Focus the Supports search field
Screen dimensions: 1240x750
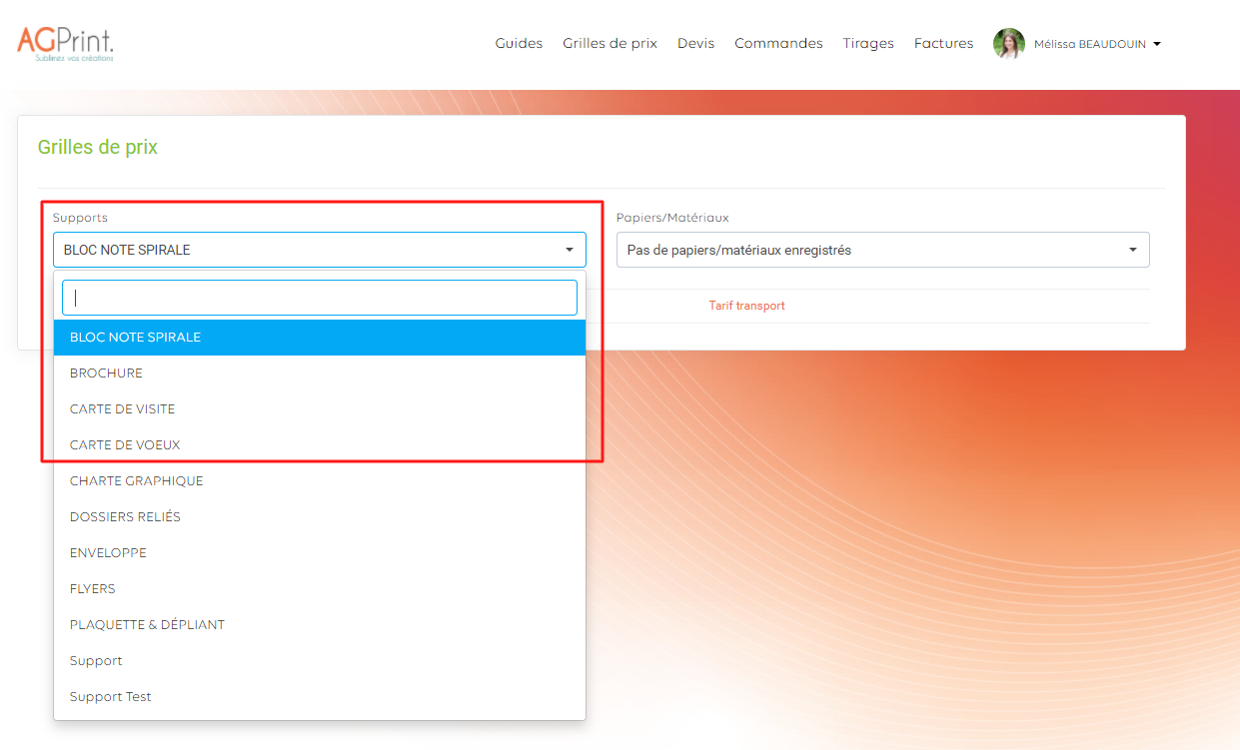pyautogui.click(x=320, y=298)
